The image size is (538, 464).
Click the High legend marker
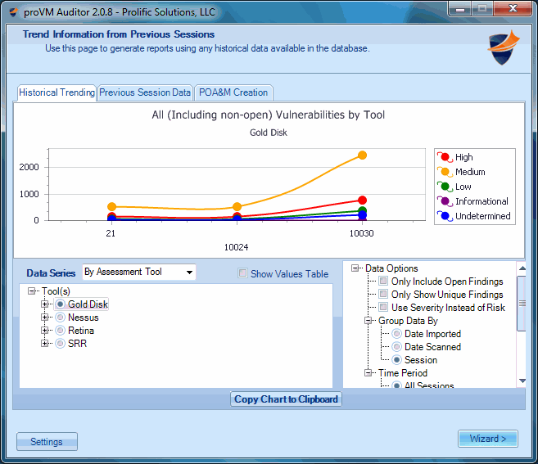(x=445, y=157)
